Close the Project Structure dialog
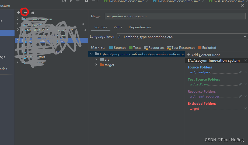This screenshot has height=145, width=248. coord(242,6)
